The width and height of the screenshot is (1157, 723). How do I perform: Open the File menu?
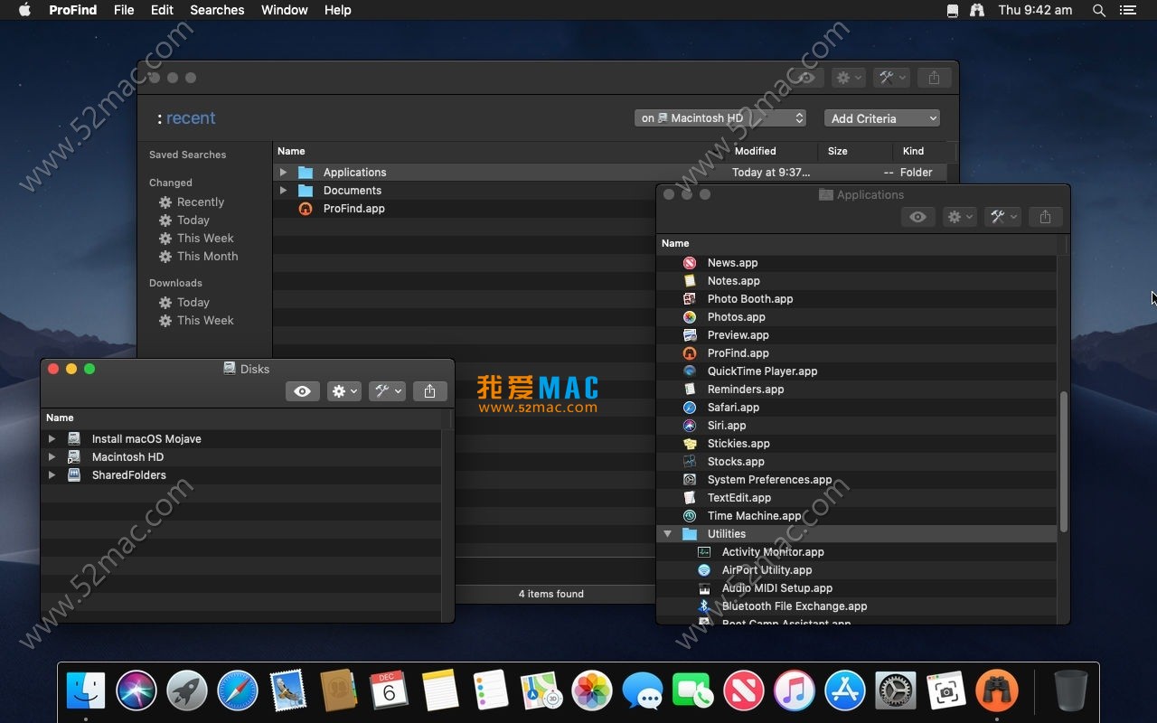pyautogui.click(x=124, y=10)
